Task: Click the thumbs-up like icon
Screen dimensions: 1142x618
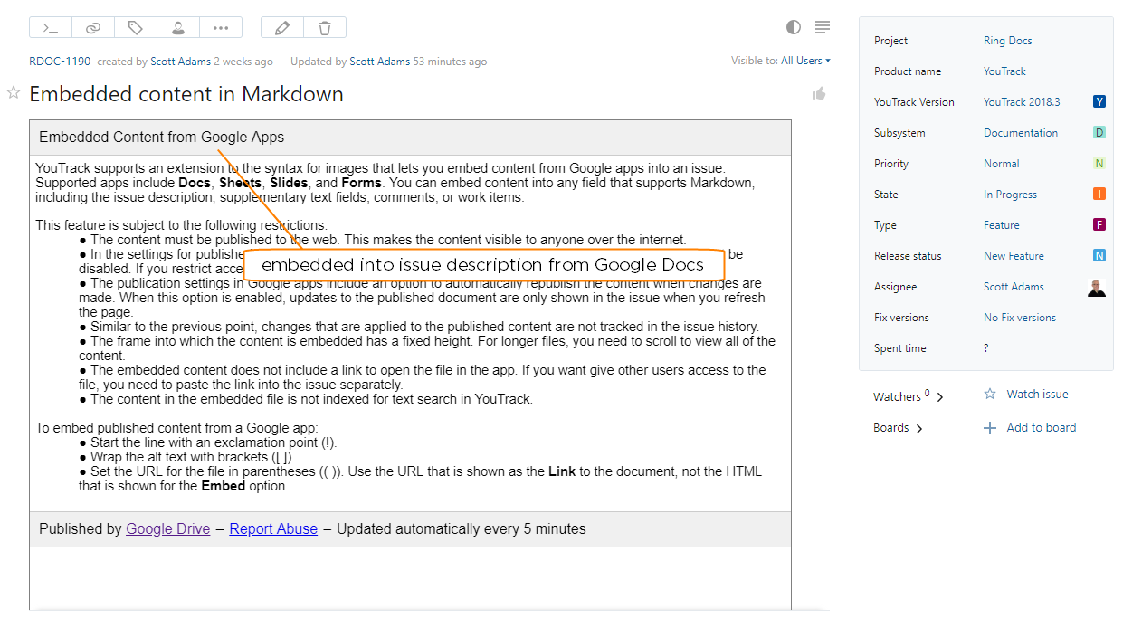Action: [818, 93]
